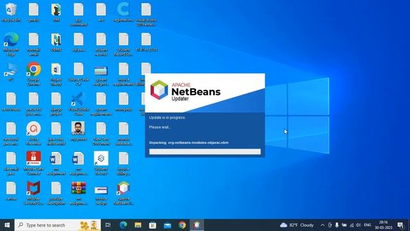Show hidden system tray icons

[322, 225]
